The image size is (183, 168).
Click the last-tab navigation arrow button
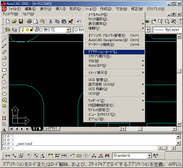[27, 129]
